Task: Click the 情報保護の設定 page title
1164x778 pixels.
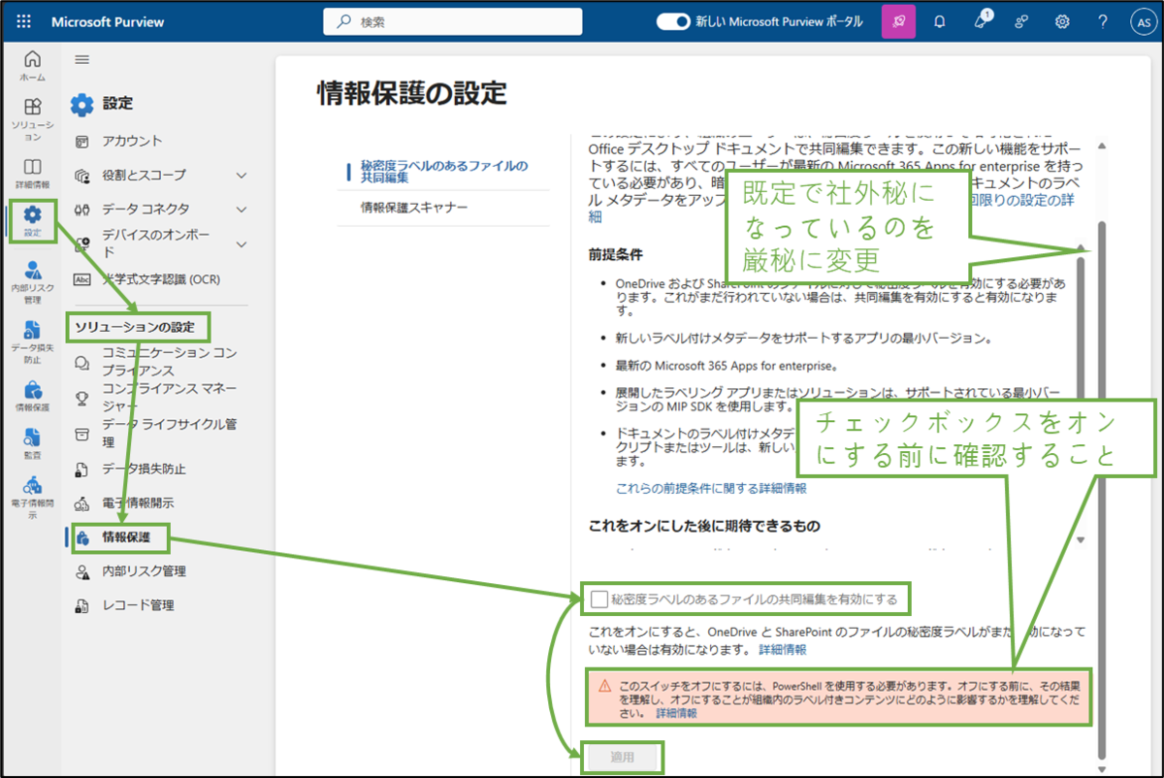Action: [x=412, y=93]
